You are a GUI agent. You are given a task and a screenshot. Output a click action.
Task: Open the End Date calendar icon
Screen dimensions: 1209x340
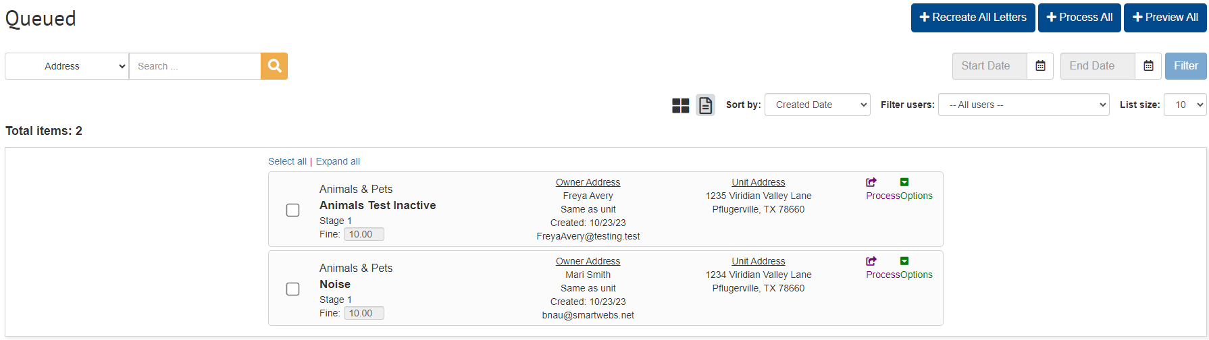[x=1148, y=66]
